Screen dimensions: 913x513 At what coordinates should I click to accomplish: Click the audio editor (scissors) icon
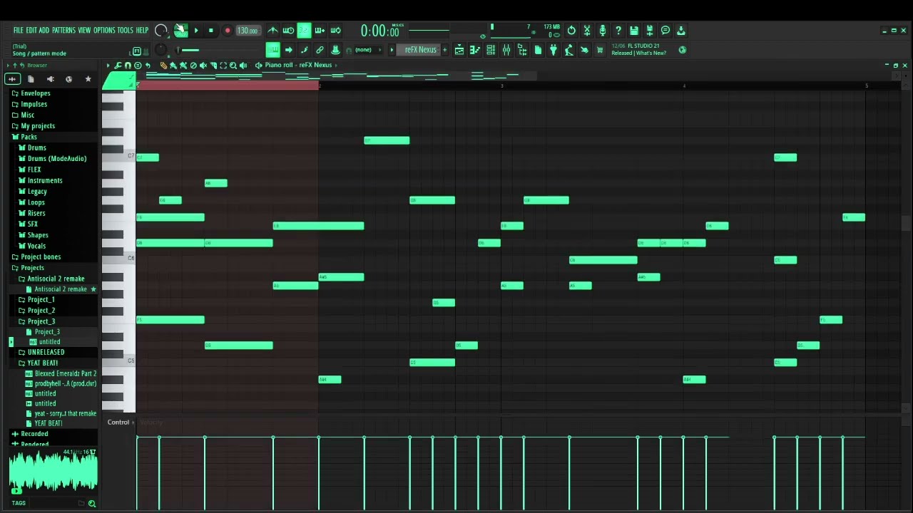(587, 31)
